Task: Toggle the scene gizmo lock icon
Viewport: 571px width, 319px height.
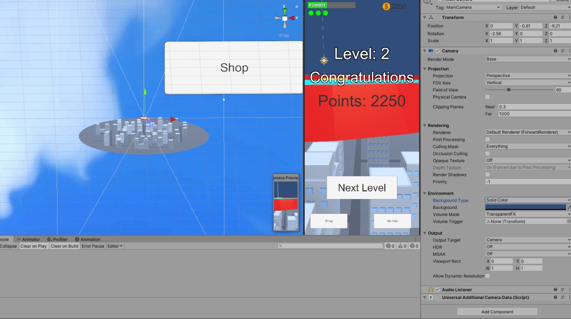Action: click(x=297, y=6)
